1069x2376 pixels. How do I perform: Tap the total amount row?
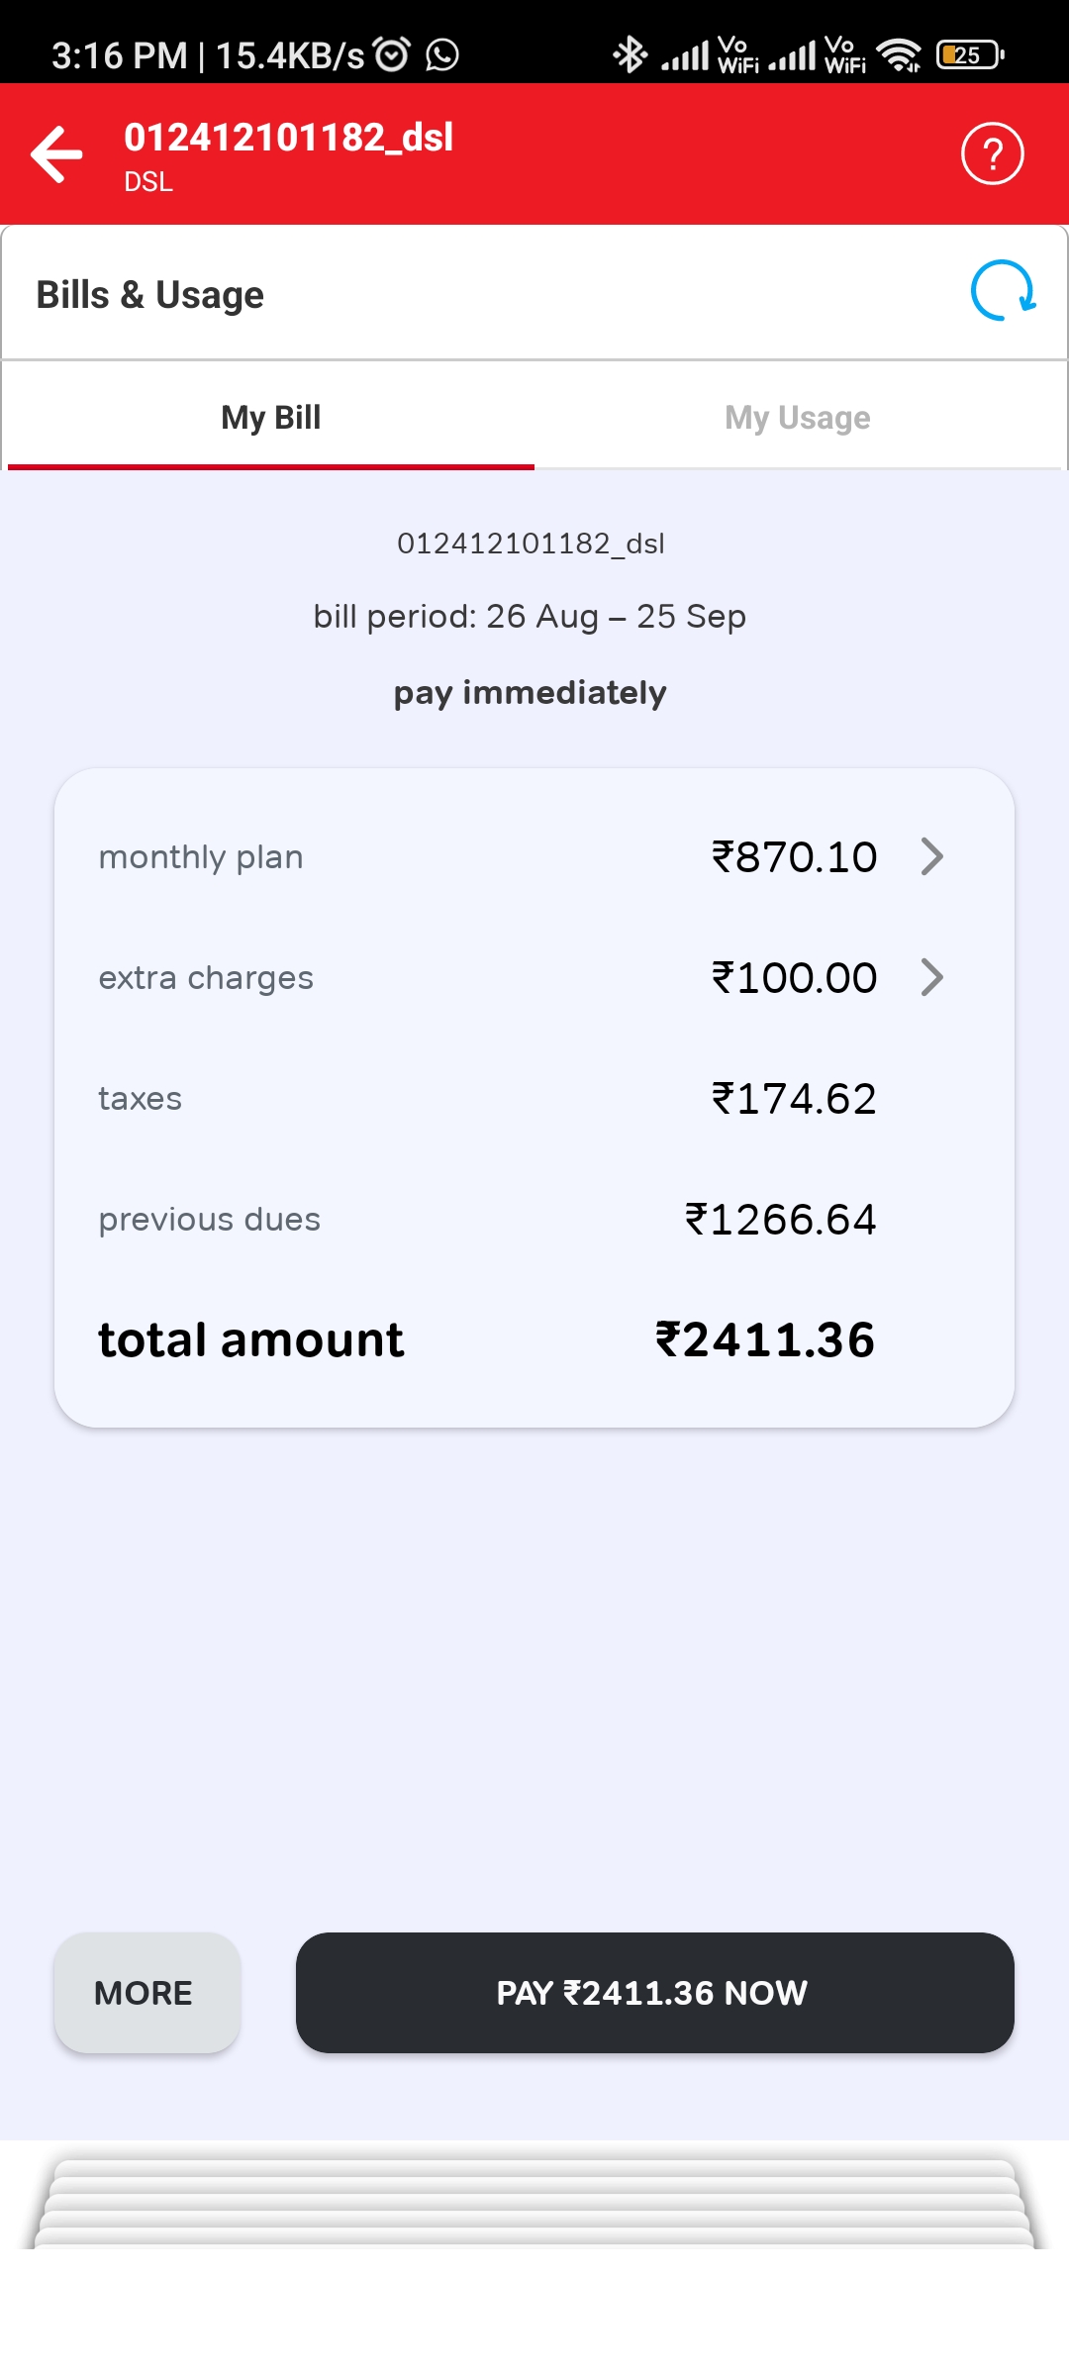(485, 1339)
